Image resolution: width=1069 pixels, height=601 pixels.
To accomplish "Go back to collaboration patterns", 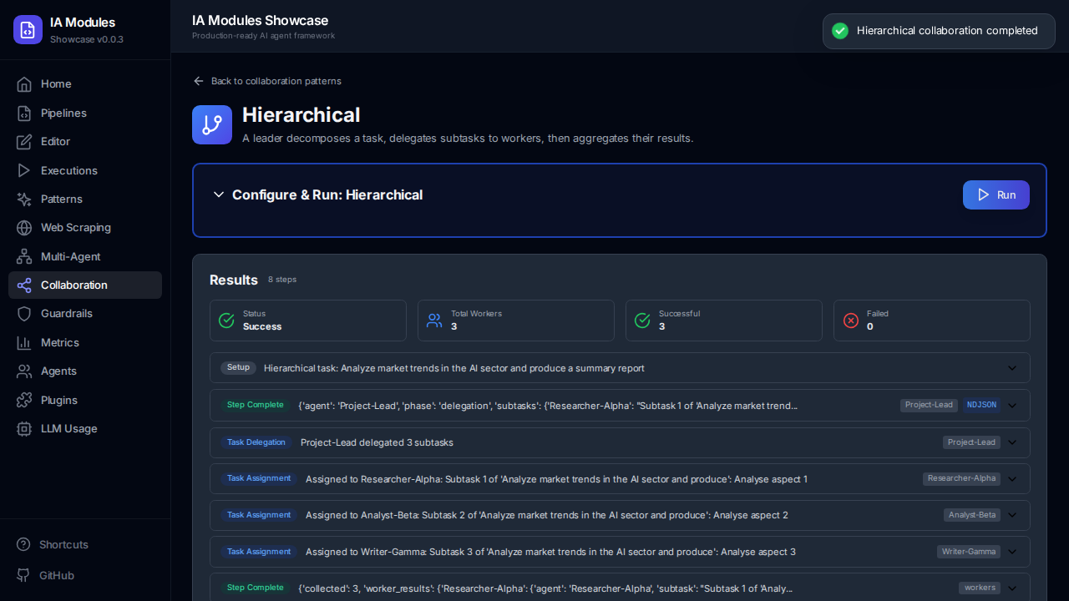I will pyautogui.click(x=267, y=81).
